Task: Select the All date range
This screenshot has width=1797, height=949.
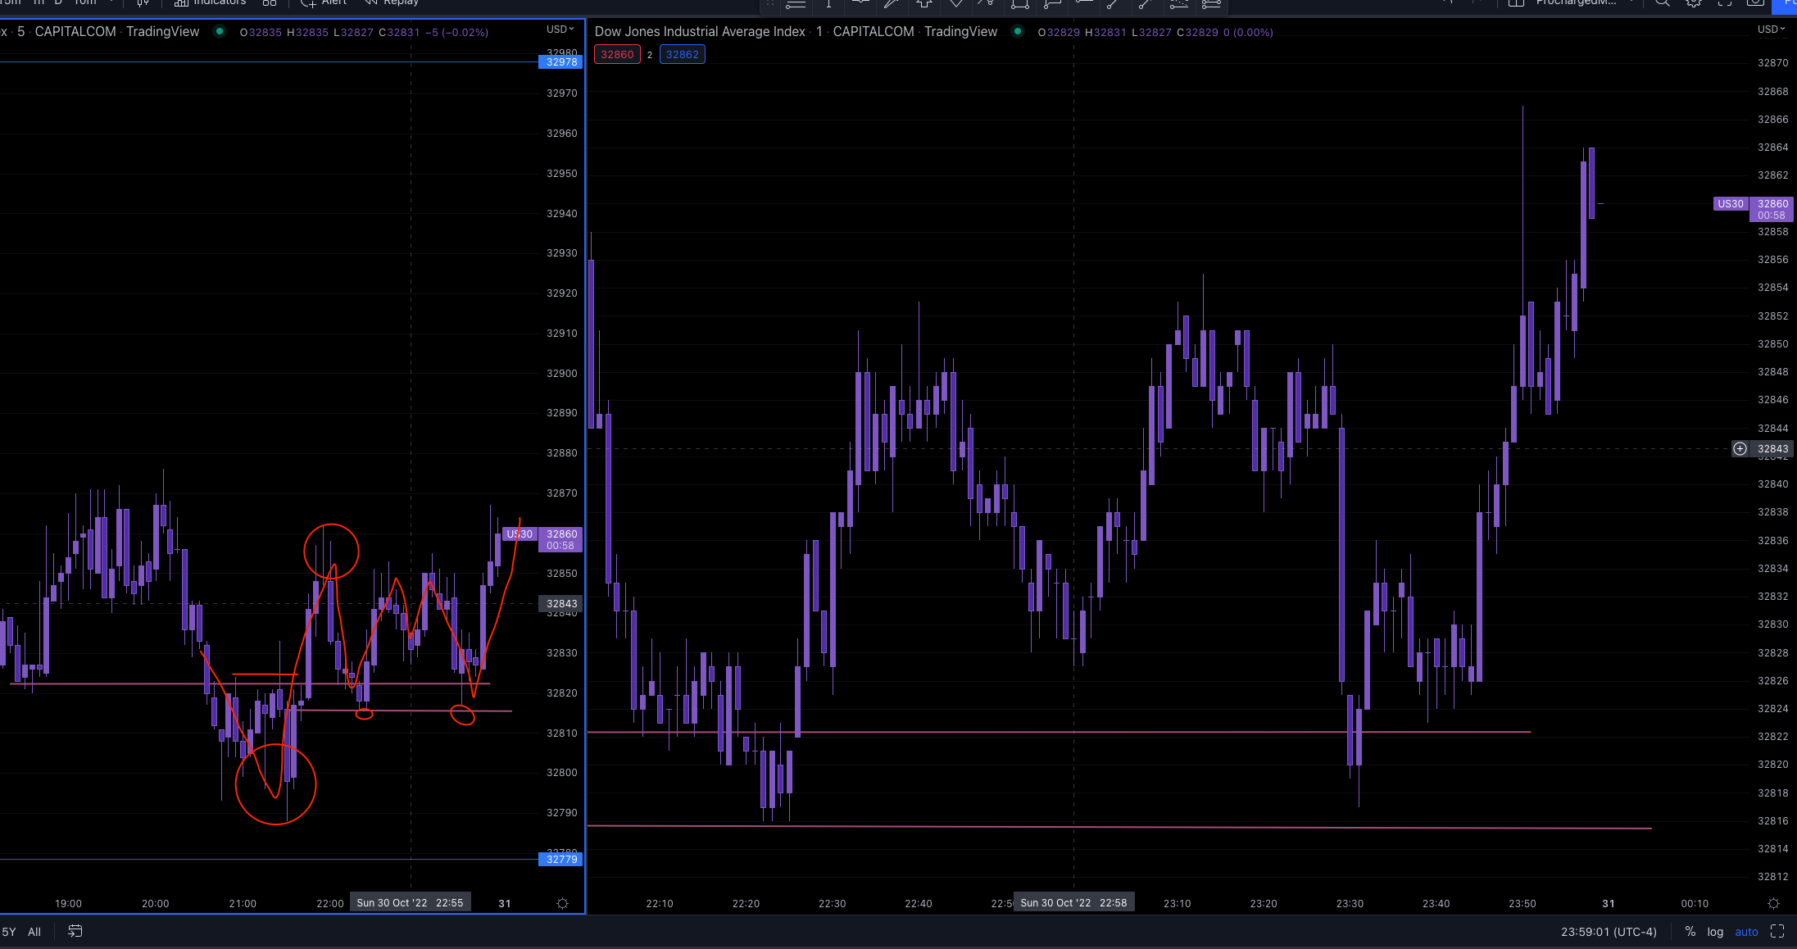Action: coord(34,932)
